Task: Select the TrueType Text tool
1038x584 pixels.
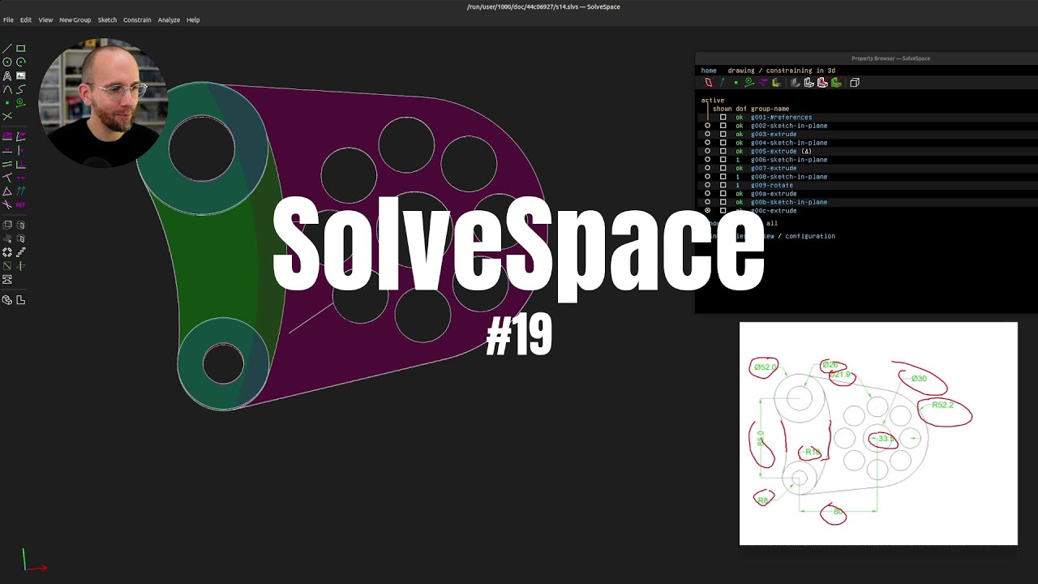Action: click(x=7, y=75)
